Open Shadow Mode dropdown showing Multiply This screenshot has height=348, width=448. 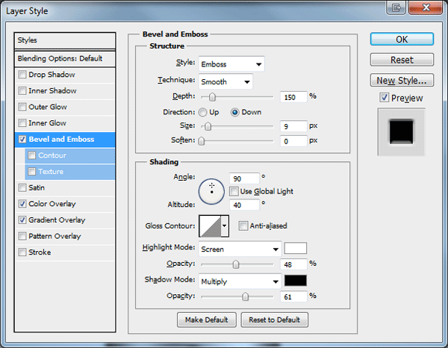[x=240, y=282]
